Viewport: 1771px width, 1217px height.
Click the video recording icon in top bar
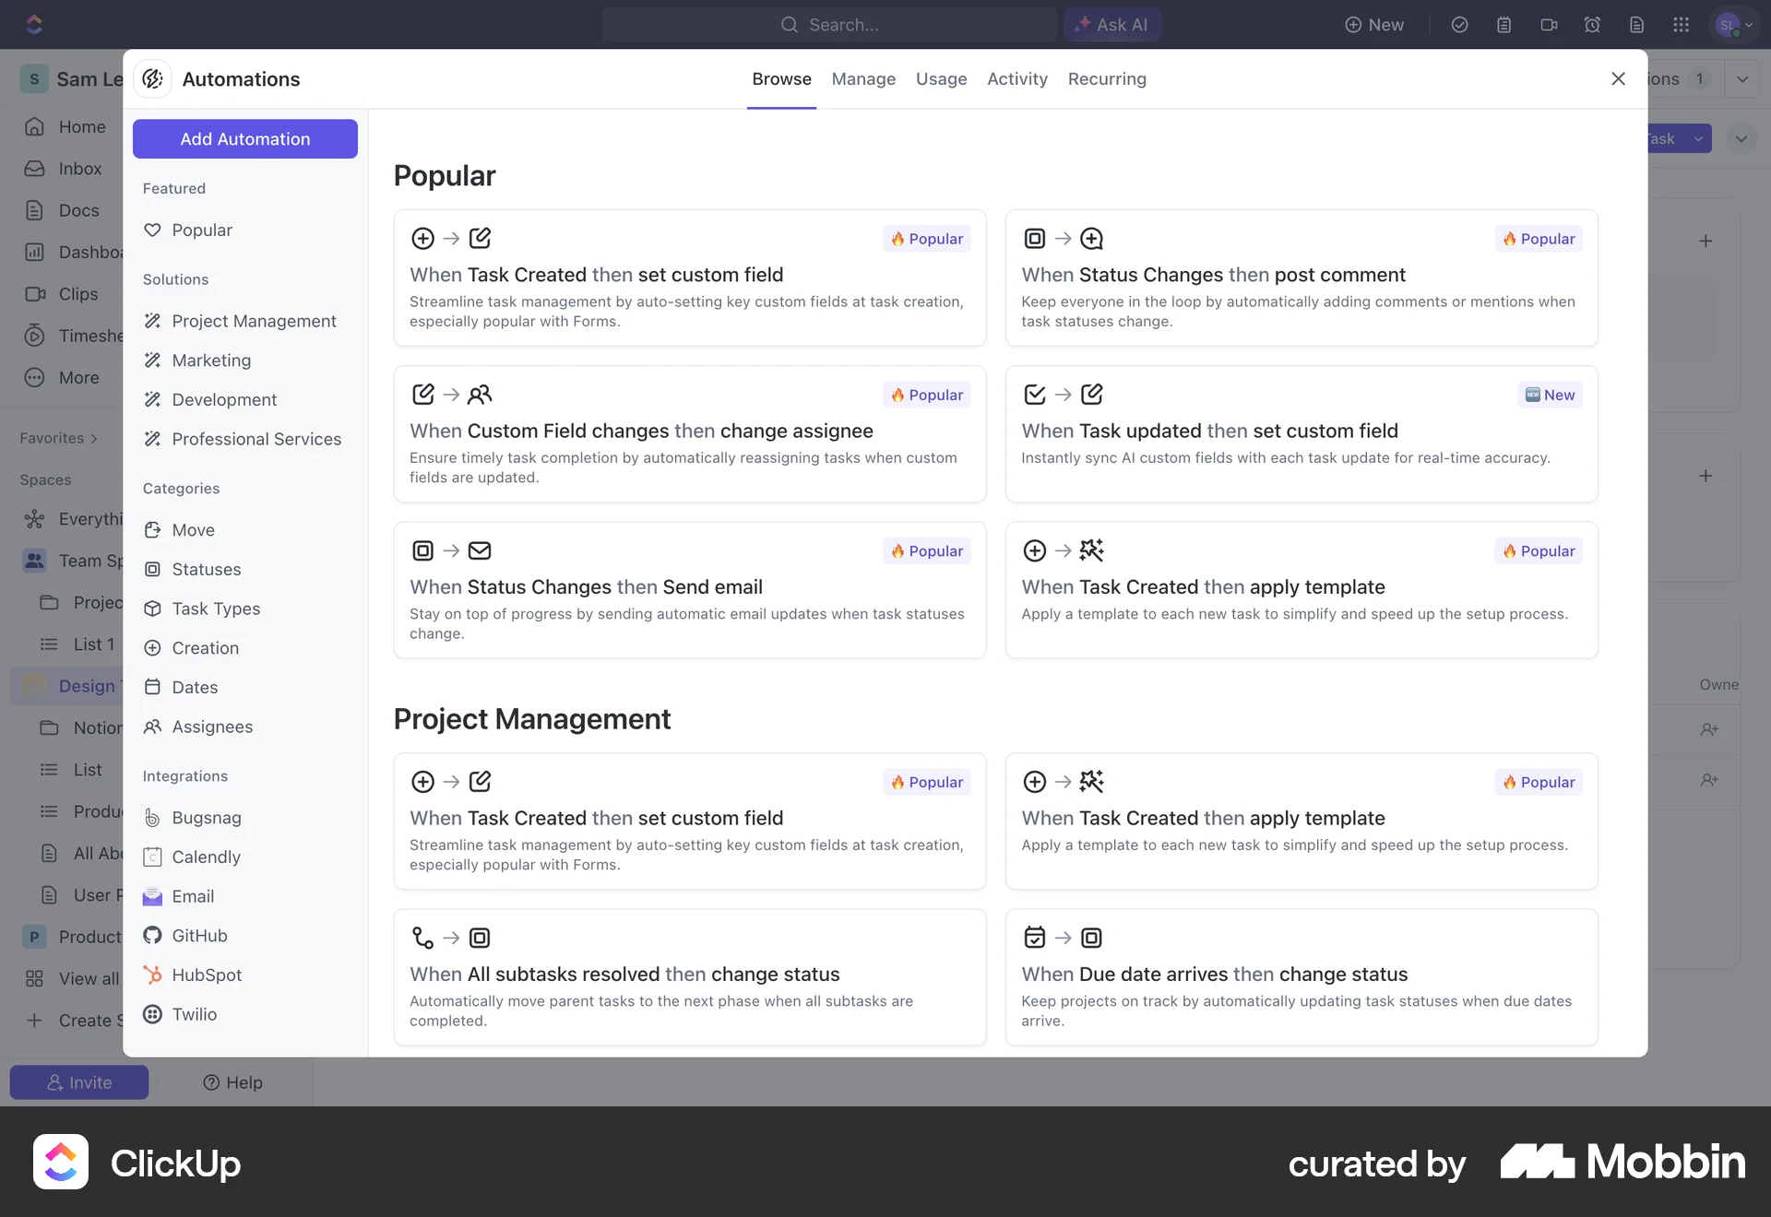tap(1549, 25)
